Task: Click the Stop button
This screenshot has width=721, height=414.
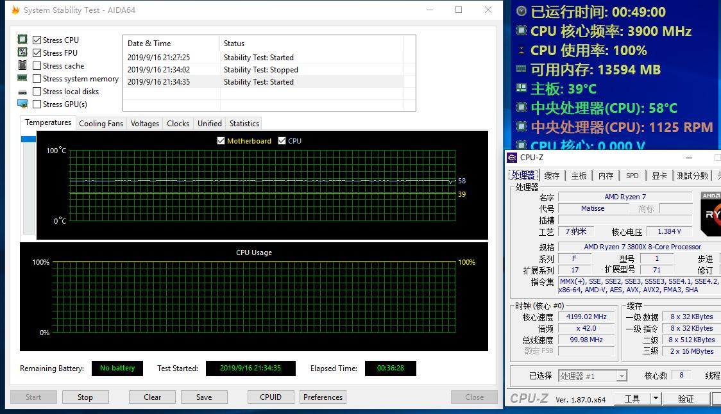Action: [x=85, y=397]
